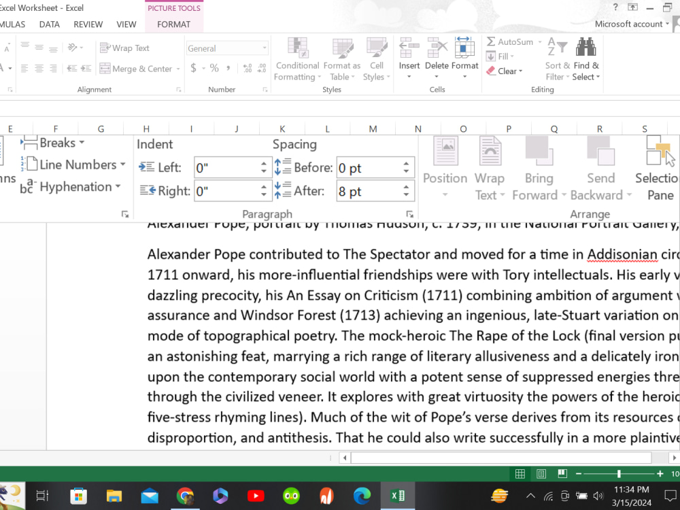Click the Indent Left value field
The width and height of the screenshot is (680, 510).
coord(227,168)
